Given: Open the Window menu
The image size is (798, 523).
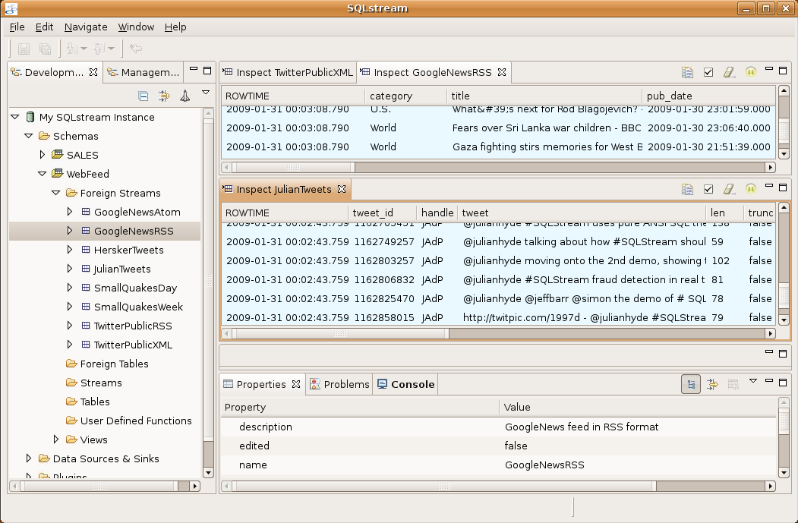Looking at the screenshot, I should click(136, 27).
